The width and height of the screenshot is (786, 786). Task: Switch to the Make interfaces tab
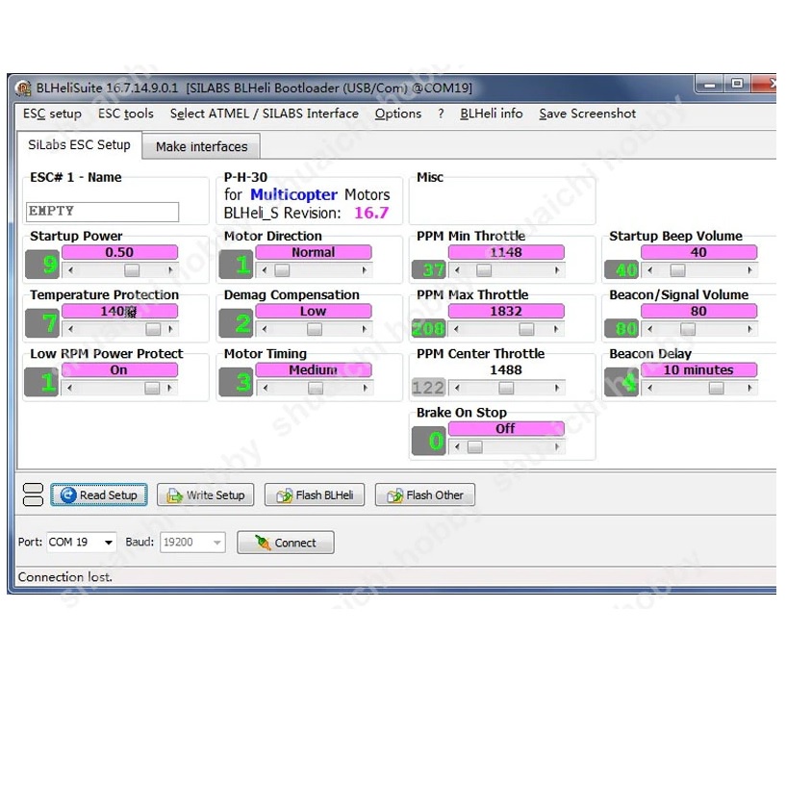tap(201, 146)
